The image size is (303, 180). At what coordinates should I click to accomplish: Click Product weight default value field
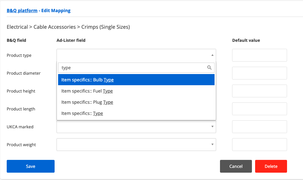pyautogui.click(x=260, y=145)
